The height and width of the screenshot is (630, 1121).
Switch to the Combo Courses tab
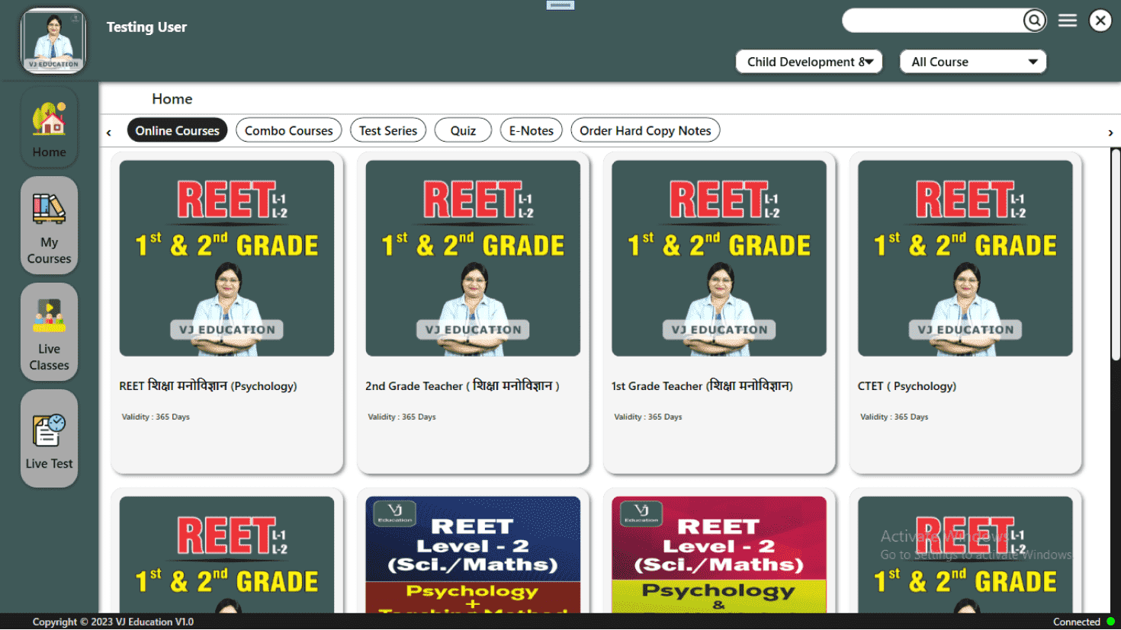pyautogui.click(x=288, y=130)
